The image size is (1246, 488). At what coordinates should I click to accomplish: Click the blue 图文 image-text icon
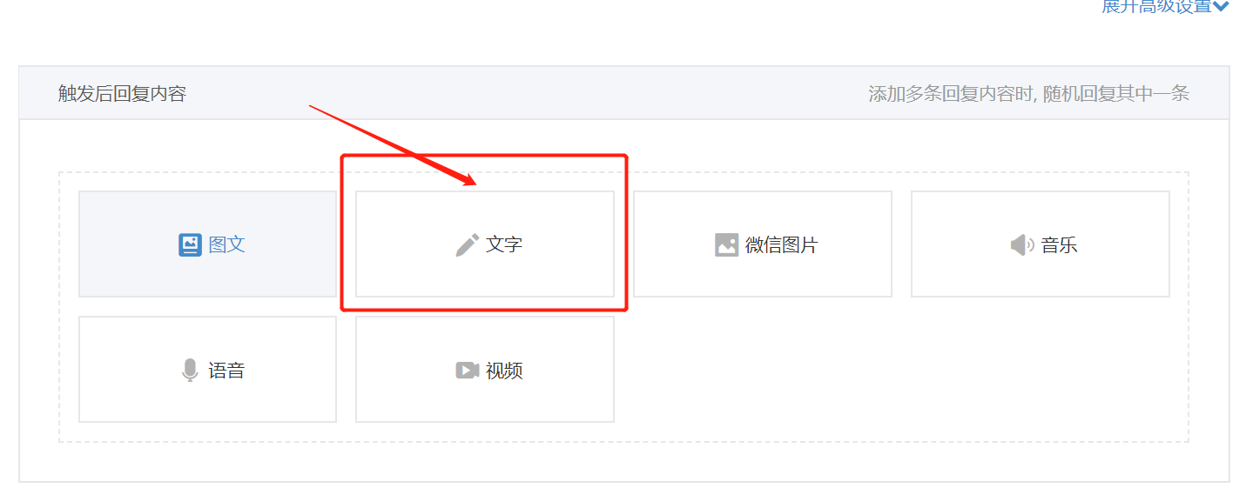pyautogui.click(x=190, y=244)
